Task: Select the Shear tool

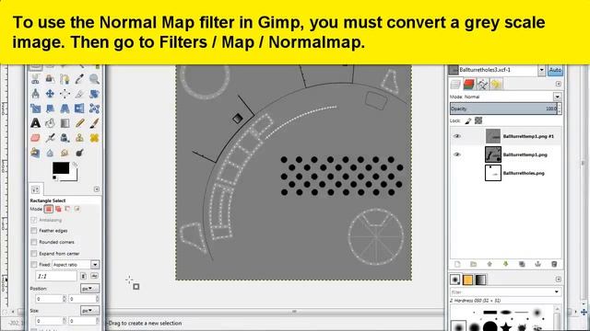Action: (50, 108)
